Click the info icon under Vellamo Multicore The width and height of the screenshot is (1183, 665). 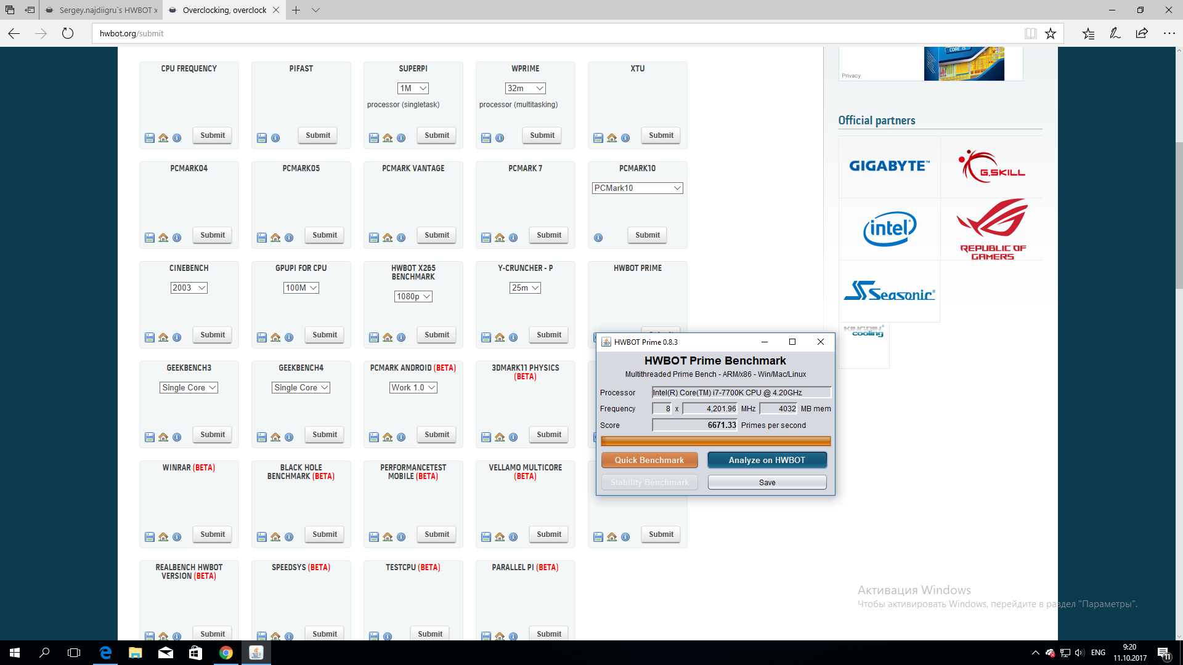click(x=513, y=537)
